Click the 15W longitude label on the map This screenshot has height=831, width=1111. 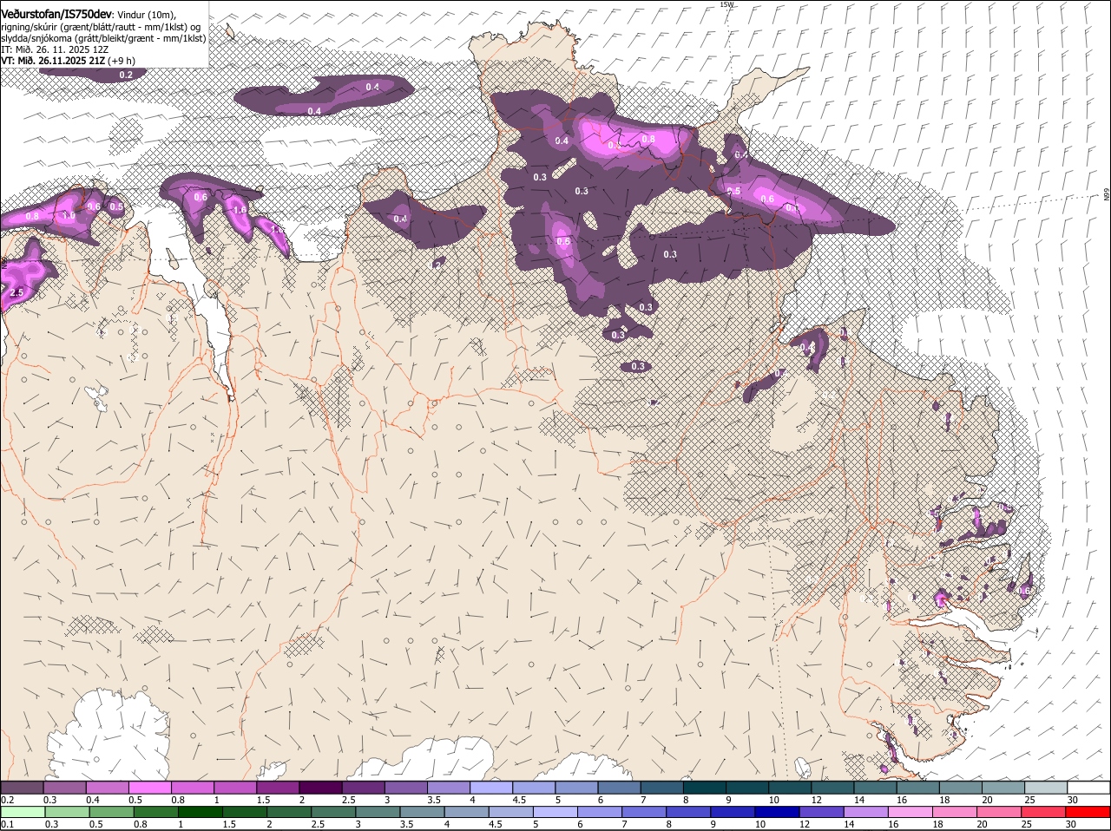tap(726, 4)
